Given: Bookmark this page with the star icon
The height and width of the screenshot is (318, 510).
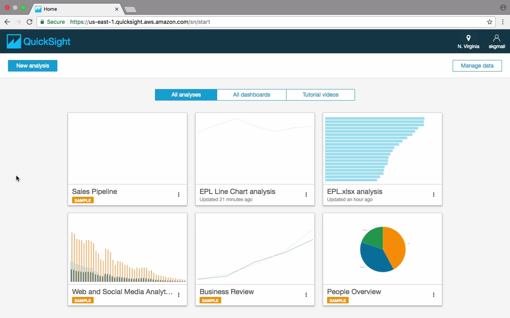Looking at the screenshot, I should [x=490, y=22].
